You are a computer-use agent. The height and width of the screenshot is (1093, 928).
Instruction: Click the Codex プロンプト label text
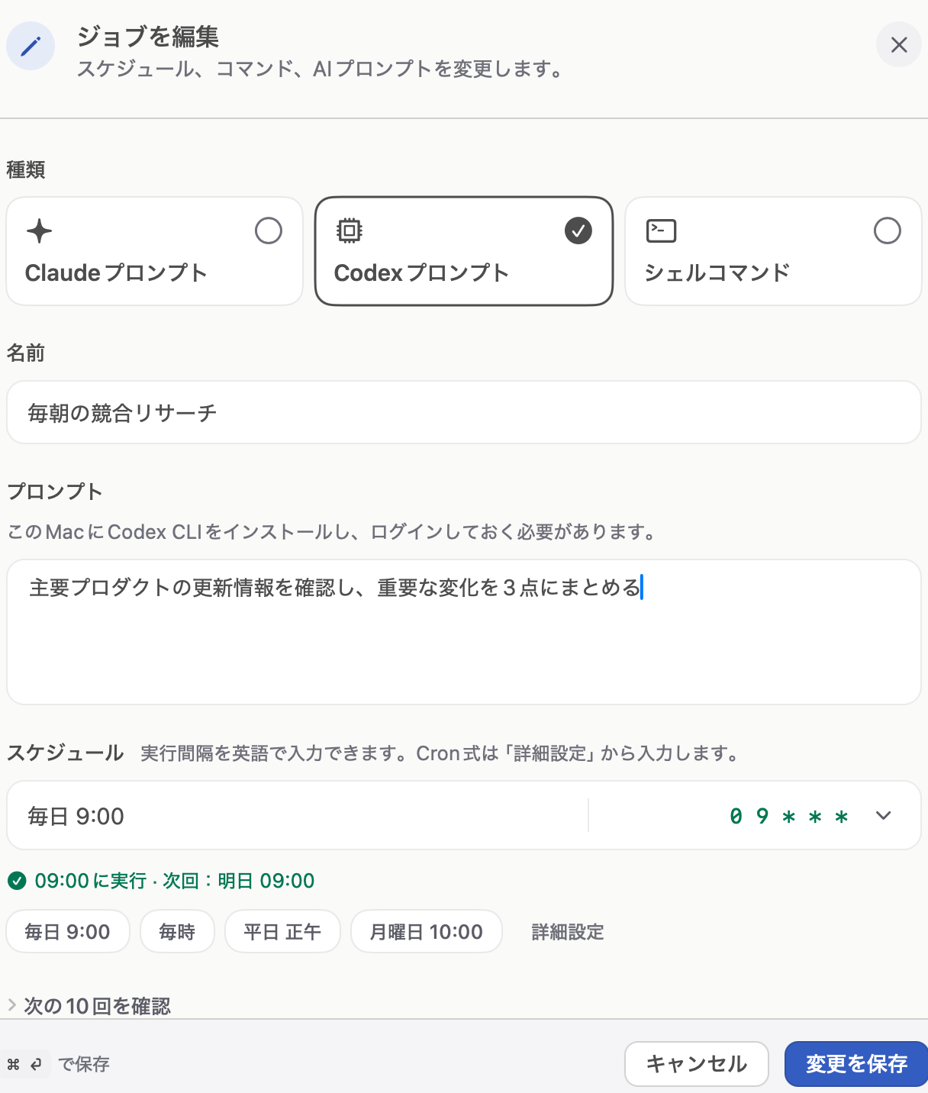coord(421,272)
